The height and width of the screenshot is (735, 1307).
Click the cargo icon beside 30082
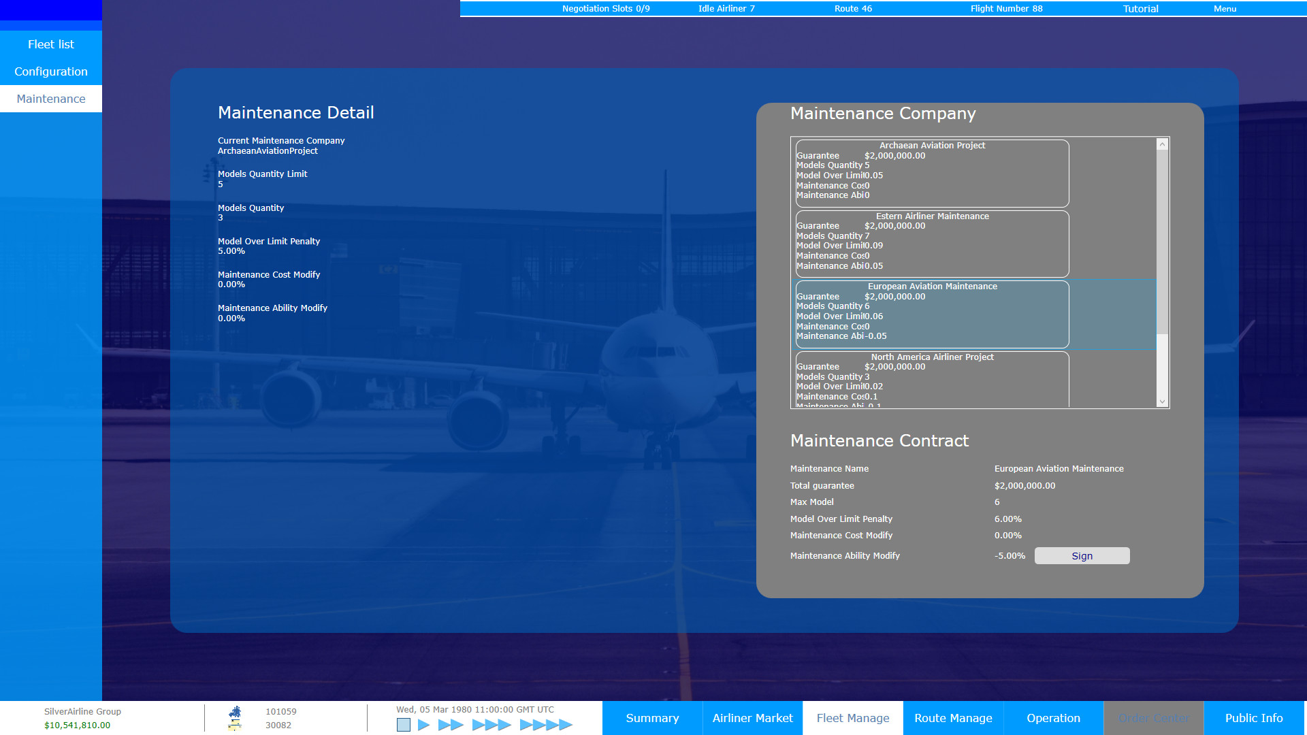coord(234,725)
